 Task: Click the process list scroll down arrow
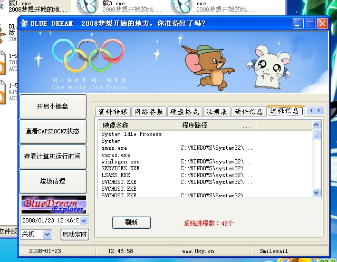[316, 192]
